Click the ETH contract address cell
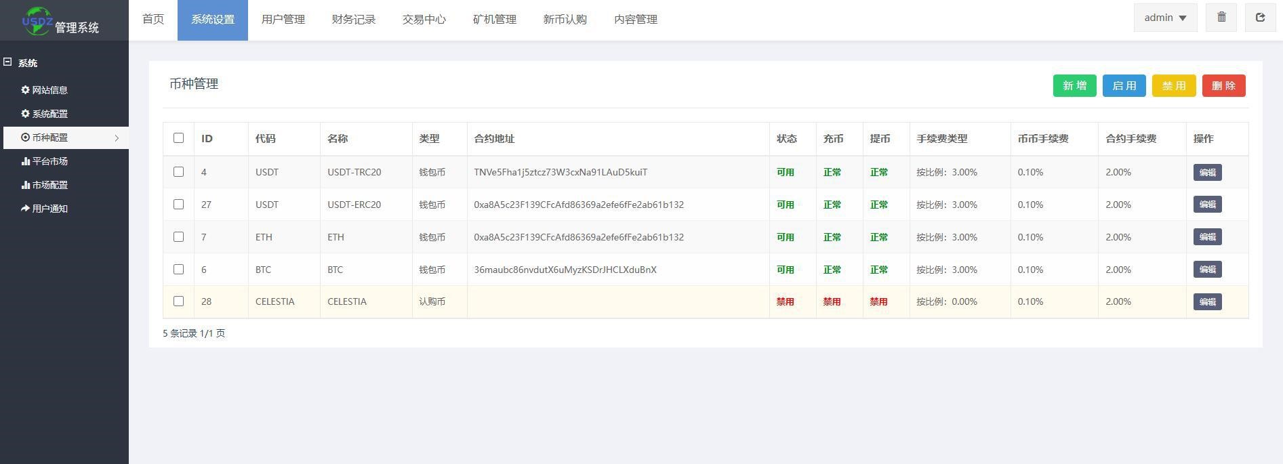The height and width of the screenshot is (464, 1283). coord(579,237)
